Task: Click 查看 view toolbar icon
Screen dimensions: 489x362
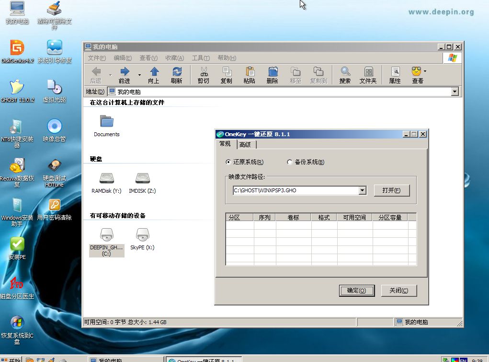Action: click(x=417, y=75)
